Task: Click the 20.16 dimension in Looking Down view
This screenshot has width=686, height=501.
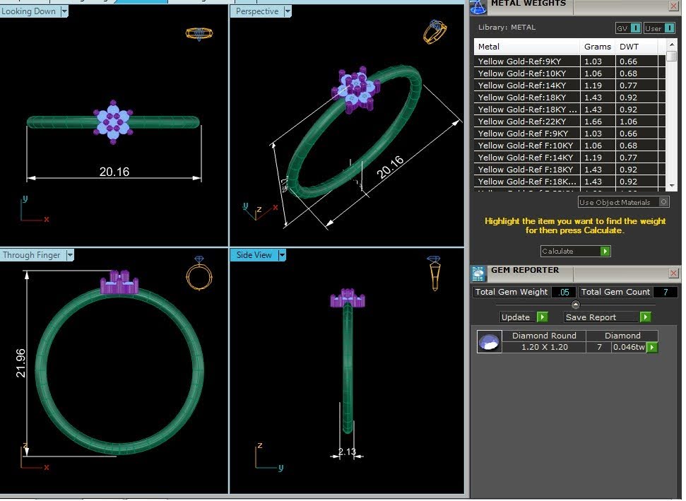Action: coord(114,172)
